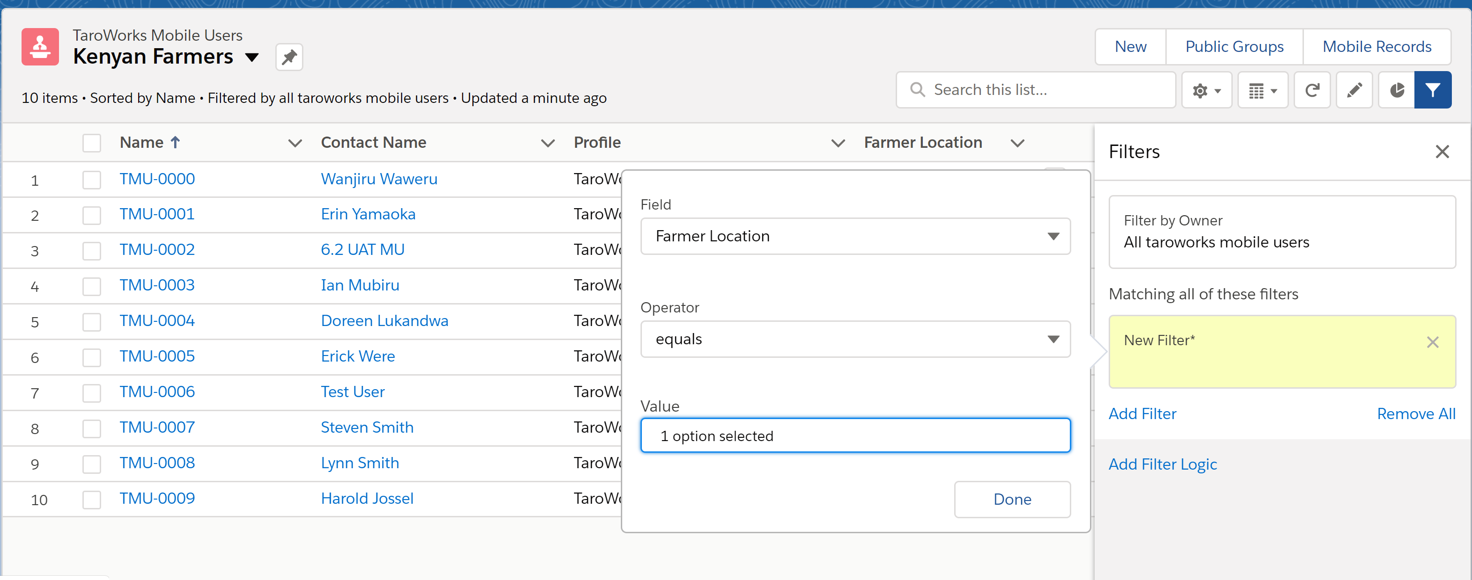The image size is (1472, 580).
Task: Open contact Erin Yamaoka
Action: click(x=368, y=214)
